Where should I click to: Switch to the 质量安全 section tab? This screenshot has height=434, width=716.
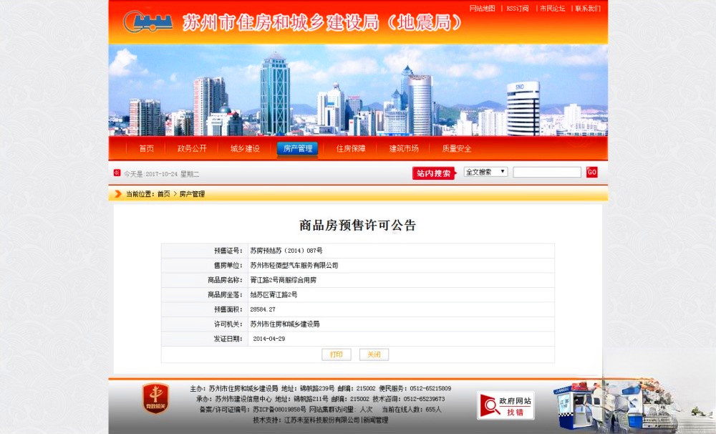coord(458,148)
